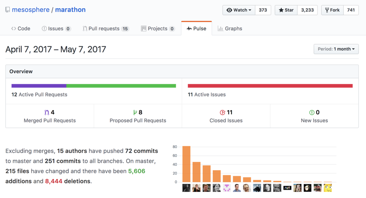
Task: Expand the Watch dropdown button
Action: tap(239, 10)
